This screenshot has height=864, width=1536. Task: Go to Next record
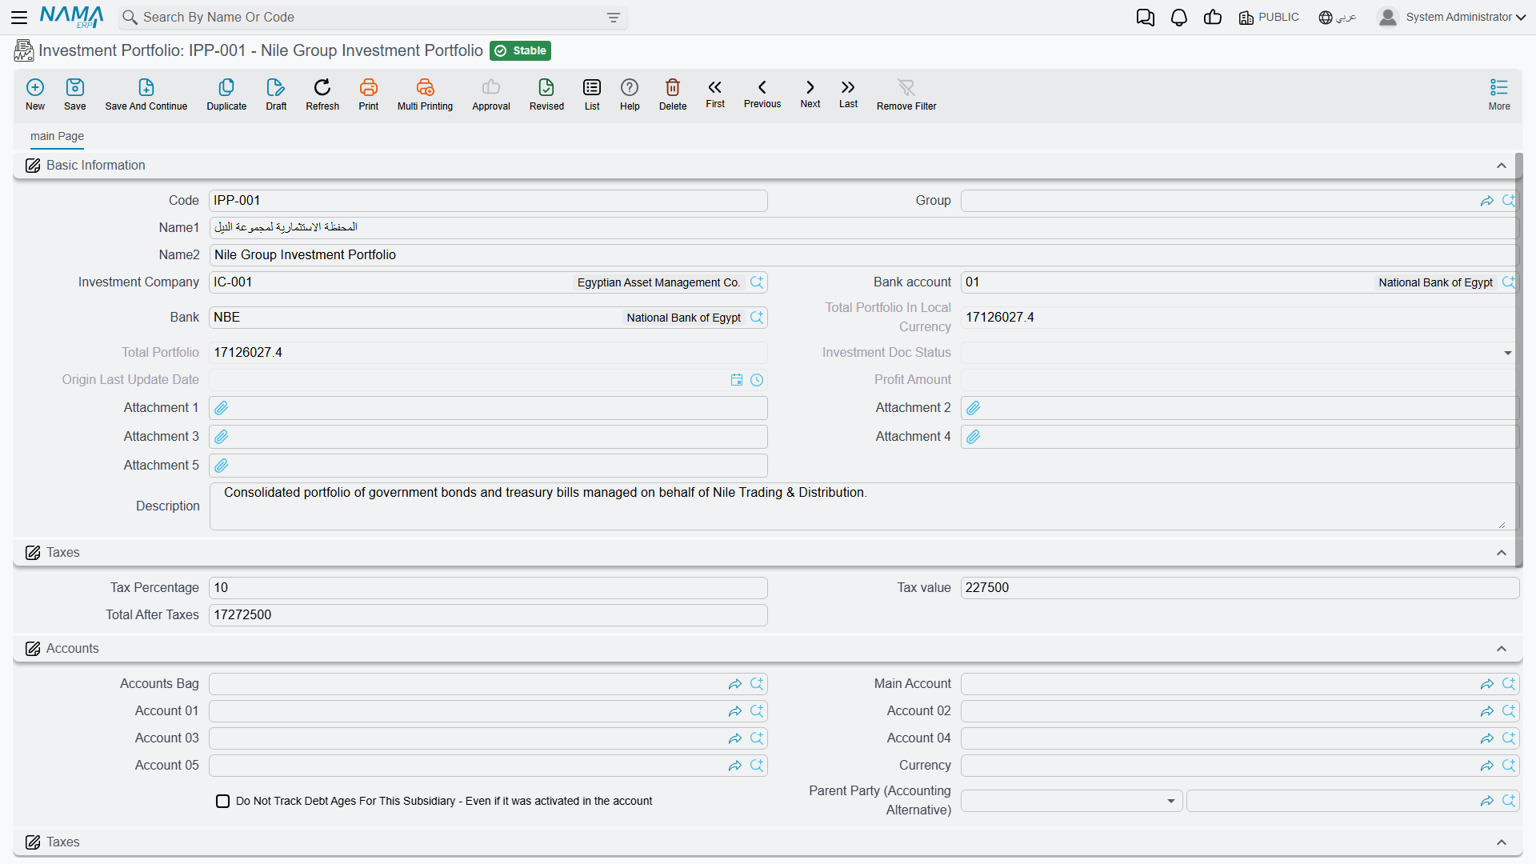810,94
